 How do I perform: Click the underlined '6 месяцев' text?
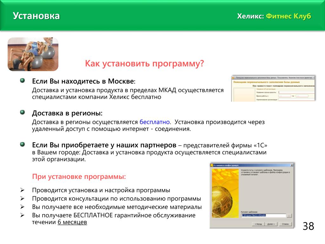[72, 222]
